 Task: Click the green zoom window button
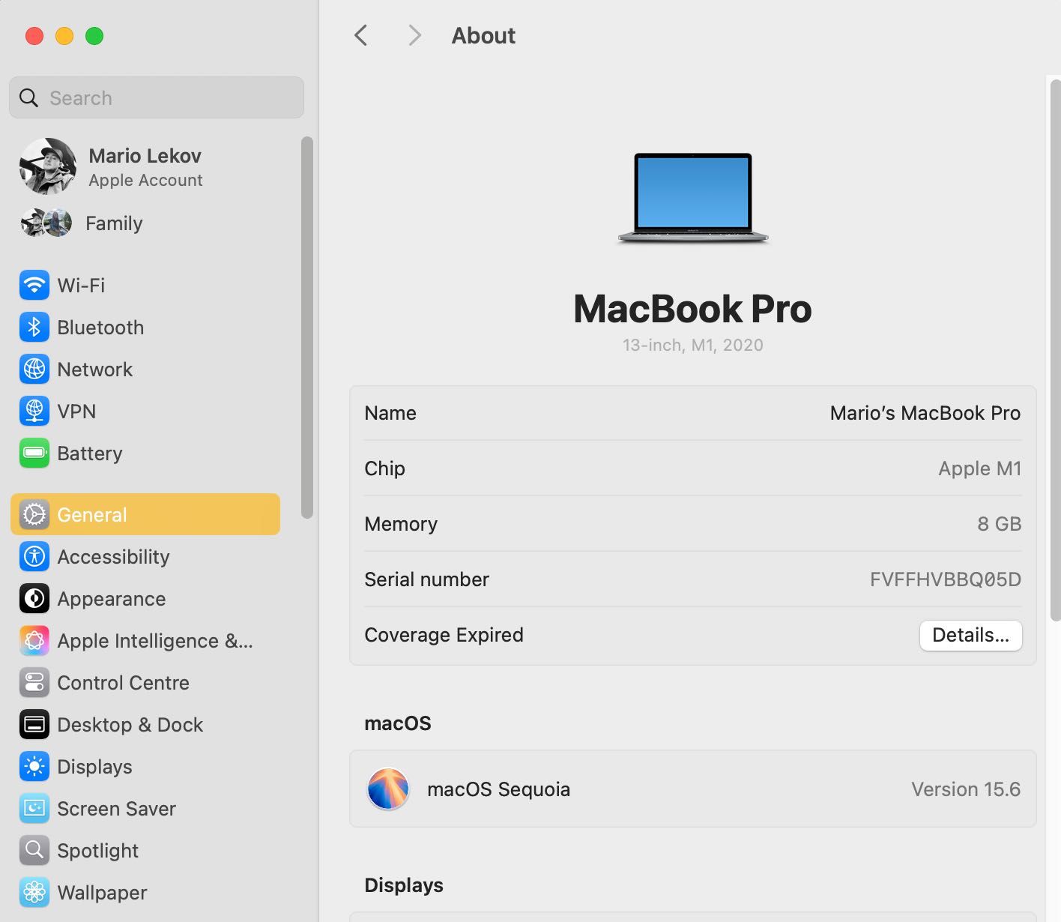[94, 36]
